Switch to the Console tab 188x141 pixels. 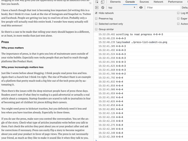pos(130,2)
